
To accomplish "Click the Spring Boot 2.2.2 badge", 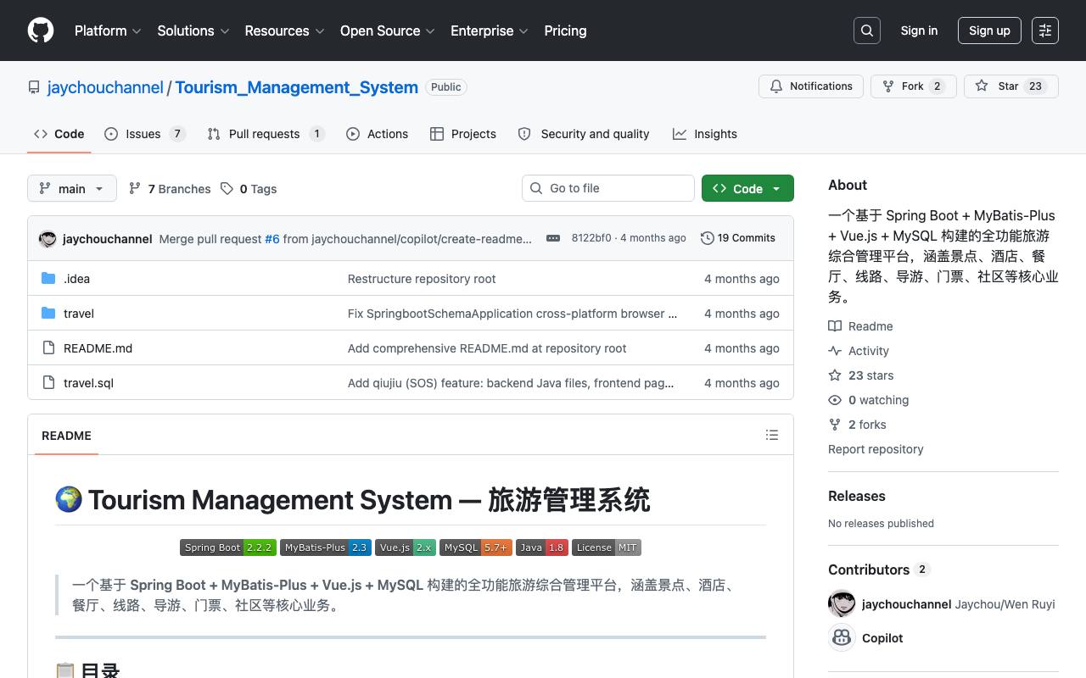I will (x=228, y=547).
